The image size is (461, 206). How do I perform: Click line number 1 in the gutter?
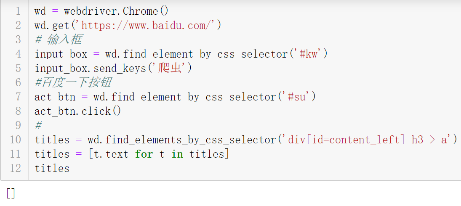[18, 11]
